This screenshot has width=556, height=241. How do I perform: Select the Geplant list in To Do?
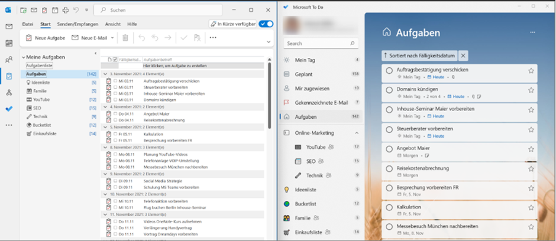pos(321,74)
